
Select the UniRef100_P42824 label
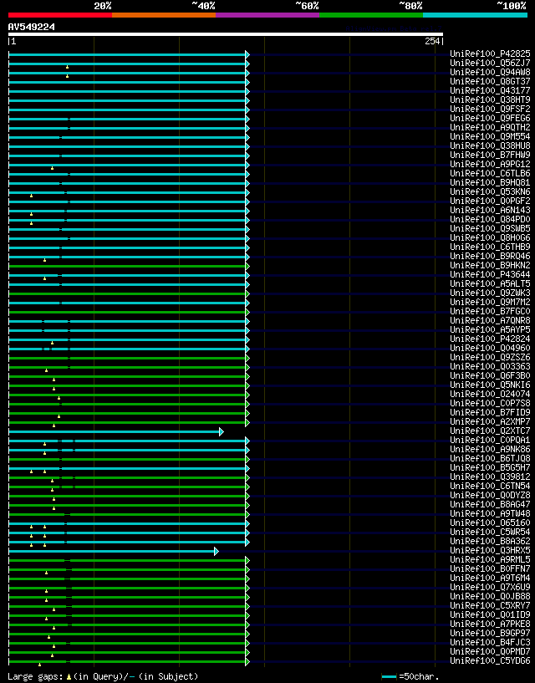click(490, 339)
